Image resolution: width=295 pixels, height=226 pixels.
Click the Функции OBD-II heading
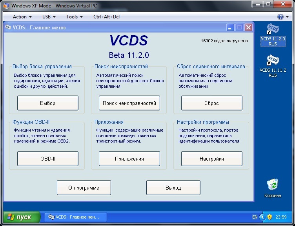(x=31, y=122)
